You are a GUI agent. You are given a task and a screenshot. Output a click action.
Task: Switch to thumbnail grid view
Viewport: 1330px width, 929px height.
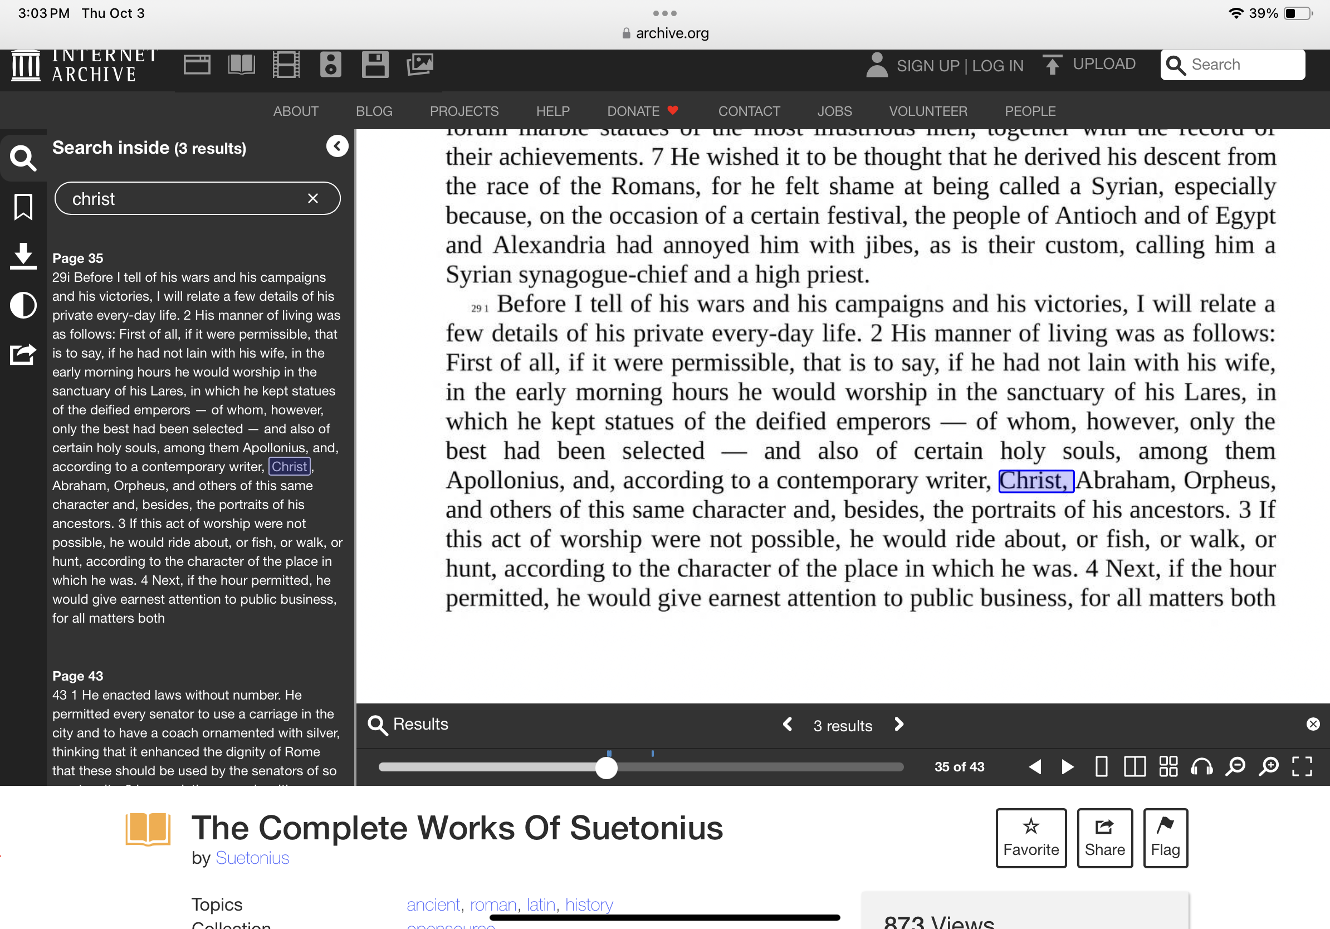1168,766
